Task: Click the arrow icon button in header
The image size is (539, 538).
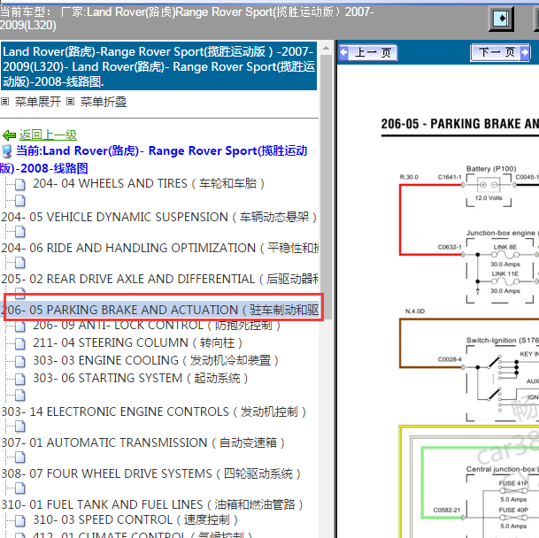Action: pos(502,19)
